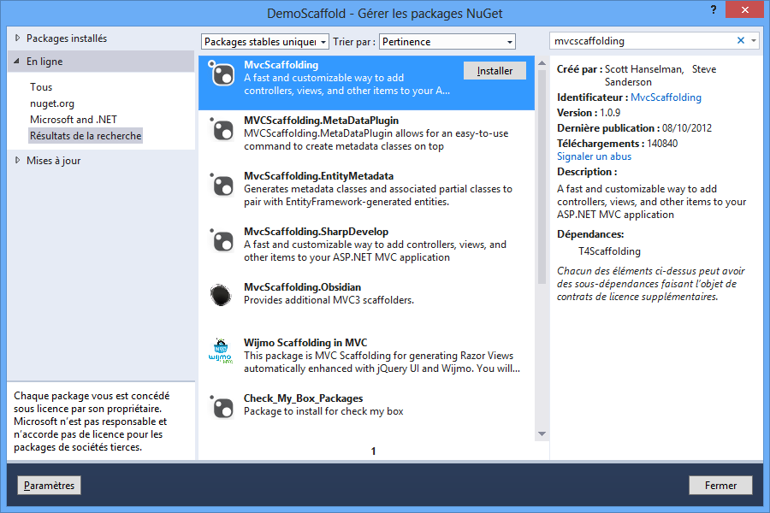The width and height of the screenshot is (770, 513).
Task: Open the search box history dropdown arrow
Action: click(x=754, y=41)
